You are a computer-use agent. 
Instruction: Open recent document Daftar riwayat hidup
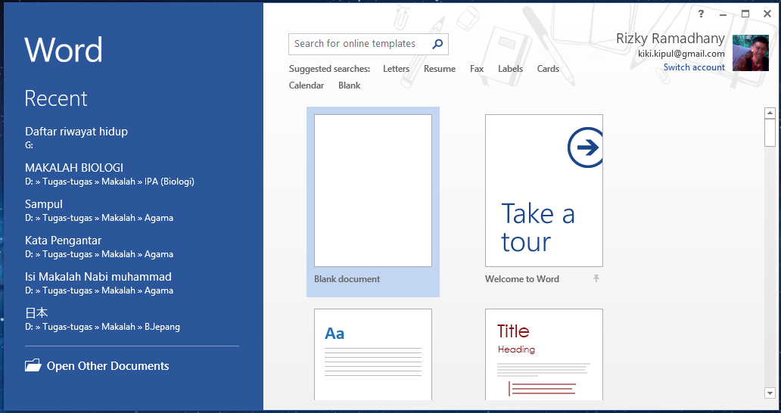pos(76,138)
